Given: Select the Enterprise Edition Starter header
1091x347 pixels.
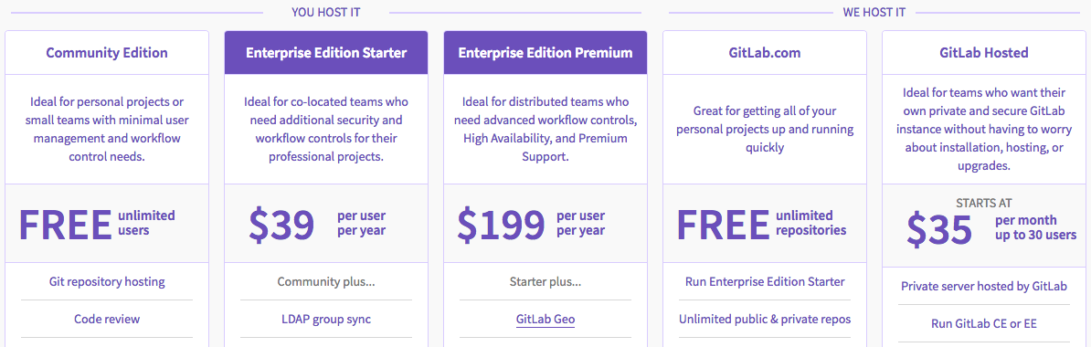Looking at the screenshot, I should coord(326,52).
